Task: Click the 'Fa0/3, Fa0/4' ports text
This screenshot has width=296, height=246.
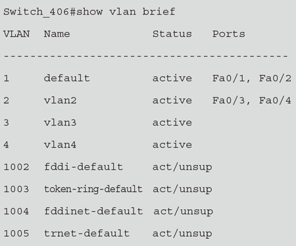Action: pyautogui.click(x=252, y=101)
